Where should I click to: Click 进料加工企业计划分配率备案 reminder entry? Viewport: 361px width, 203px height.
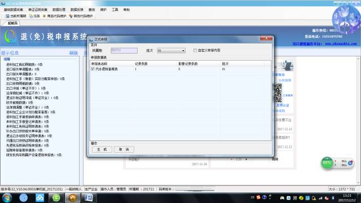(x=30, y=112)
